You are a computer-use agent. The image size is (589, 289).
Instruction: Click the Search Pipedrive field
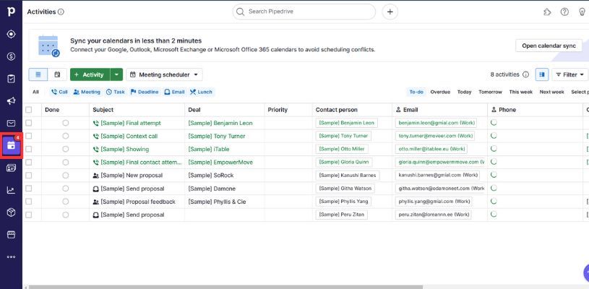coord(304,12)
